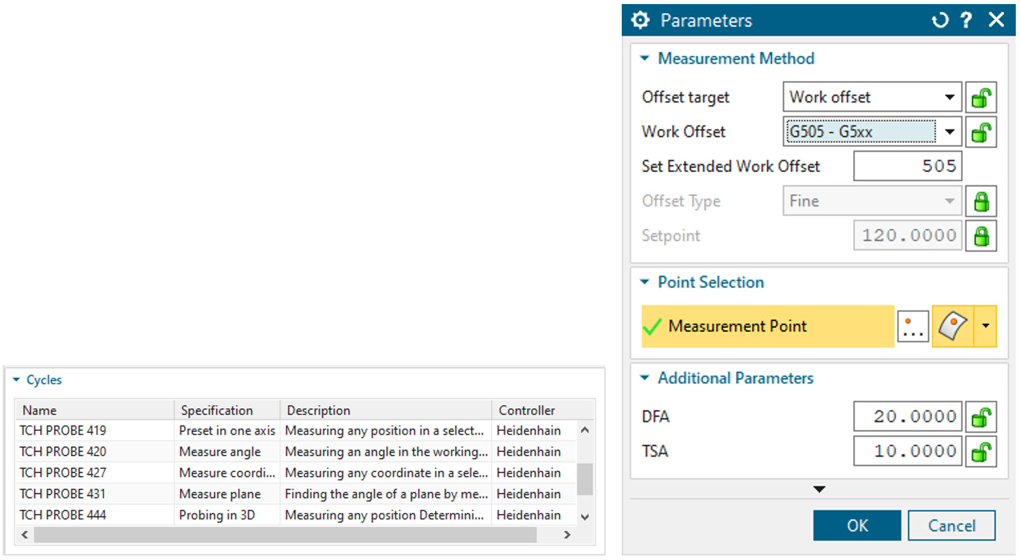Toggle the lock next to Offset target
The image size is (1021, 560).
click(980, 97)
